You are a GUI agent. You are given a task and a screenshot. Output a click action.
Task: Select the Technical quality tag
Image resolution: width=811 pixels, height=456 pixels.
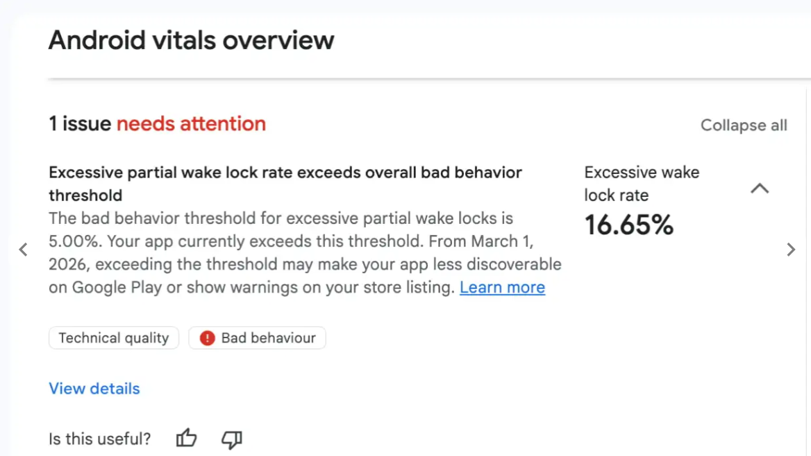pos(114,338)
